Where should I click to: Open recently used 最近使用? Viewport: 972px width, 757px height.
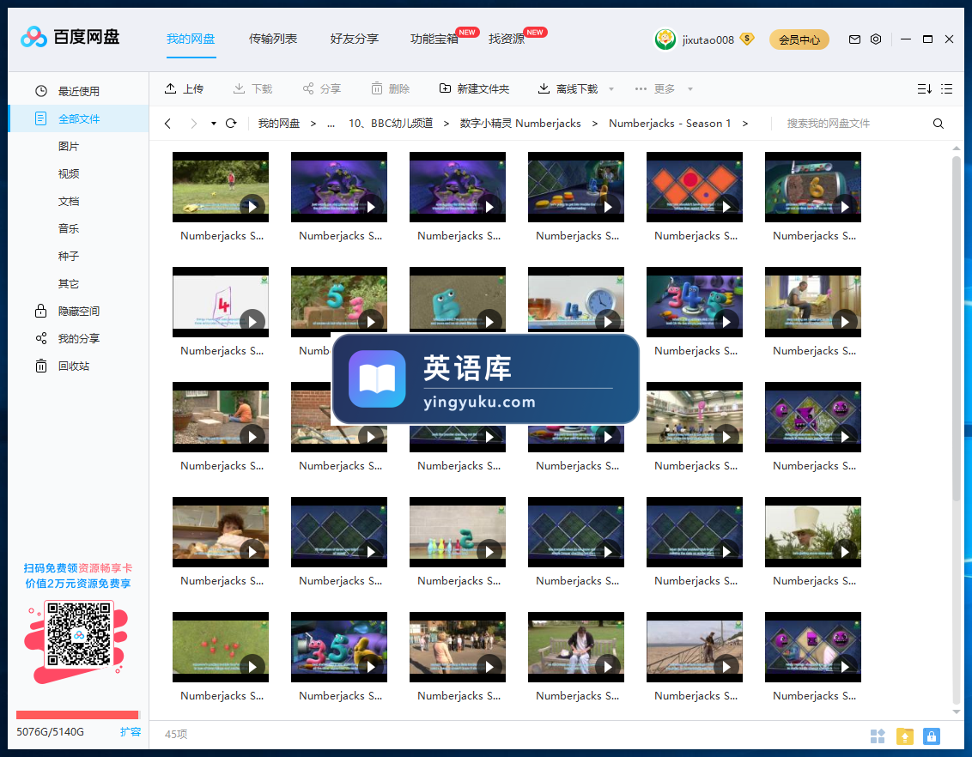[78, 91]
